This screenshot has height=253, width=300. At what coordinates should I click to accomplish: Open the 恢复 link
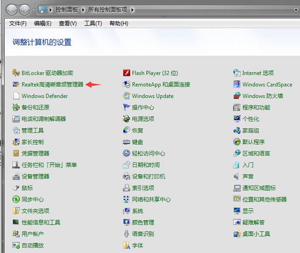[x=138, y=130]
